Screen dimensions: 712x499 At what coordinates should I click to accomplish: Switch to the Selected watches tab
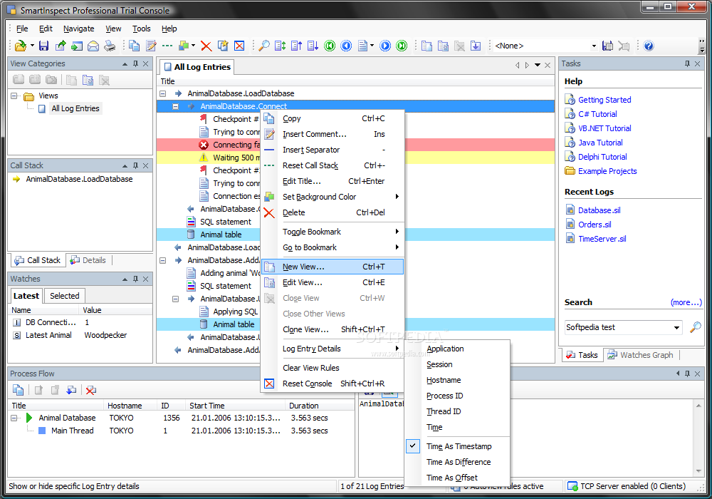click(x=65, y=296)
